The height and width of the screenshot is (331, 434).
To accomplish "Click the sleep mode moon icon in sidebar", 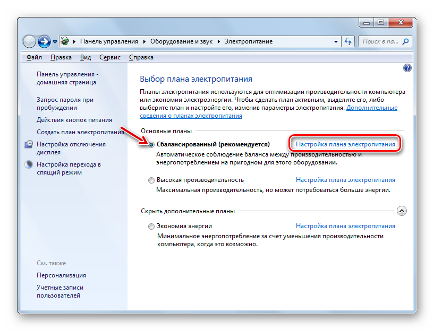I will [29, 165].
